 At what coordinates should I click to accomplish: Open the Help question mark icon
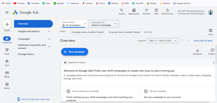click(x=156, y=10)
